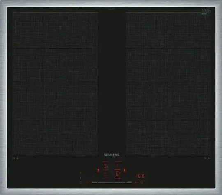Image resolution: width=222 pixels, height=195 pixels.
Task: Tap the SIEMENS logo
Action: 111,155
